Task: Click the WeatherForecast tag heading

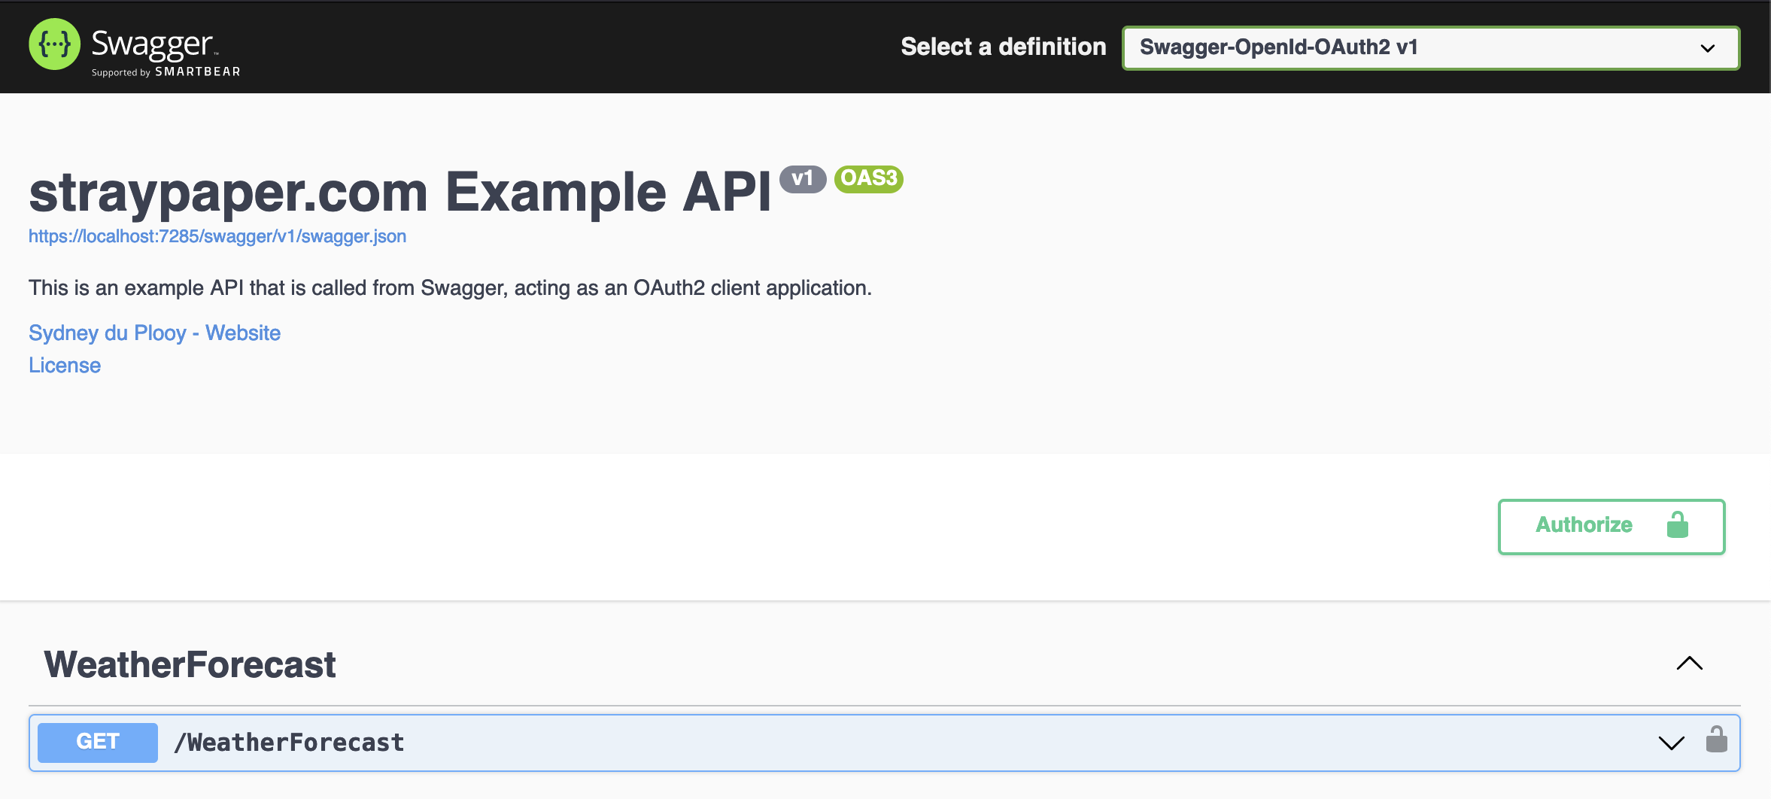Action: 190,664
